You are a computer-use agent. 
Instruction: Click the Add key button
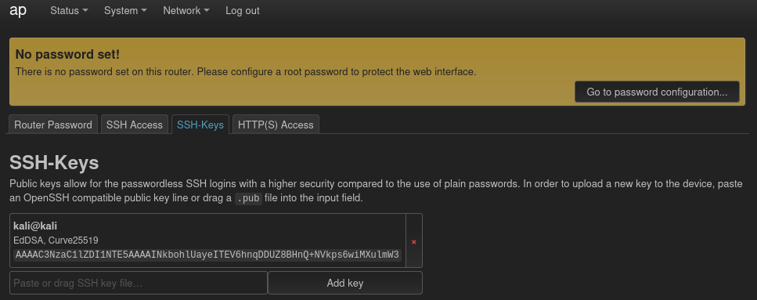[x=345, y=283]
